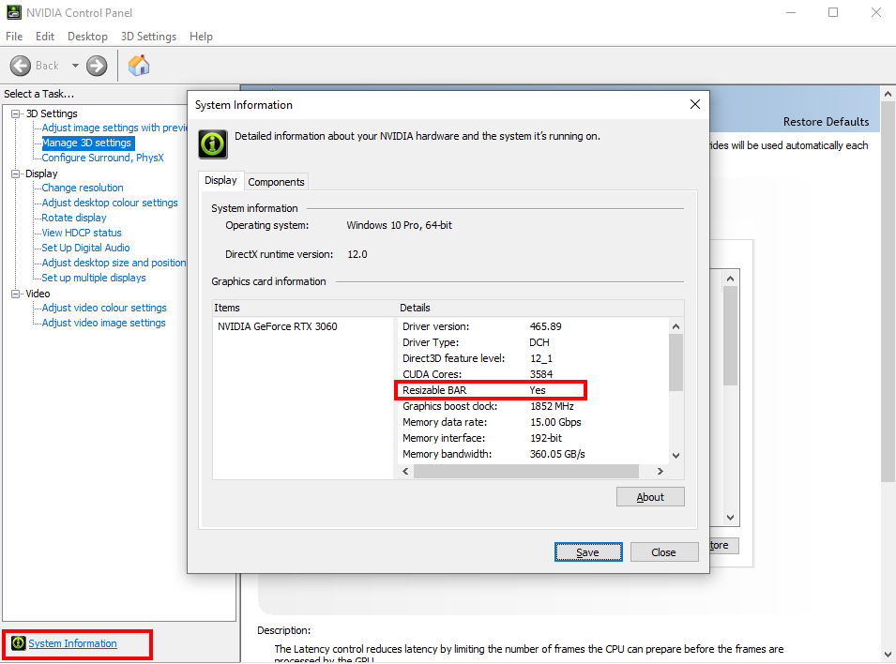
Task: Collapse the 3D Settings tree node
Action: click(x=16, y=114)
